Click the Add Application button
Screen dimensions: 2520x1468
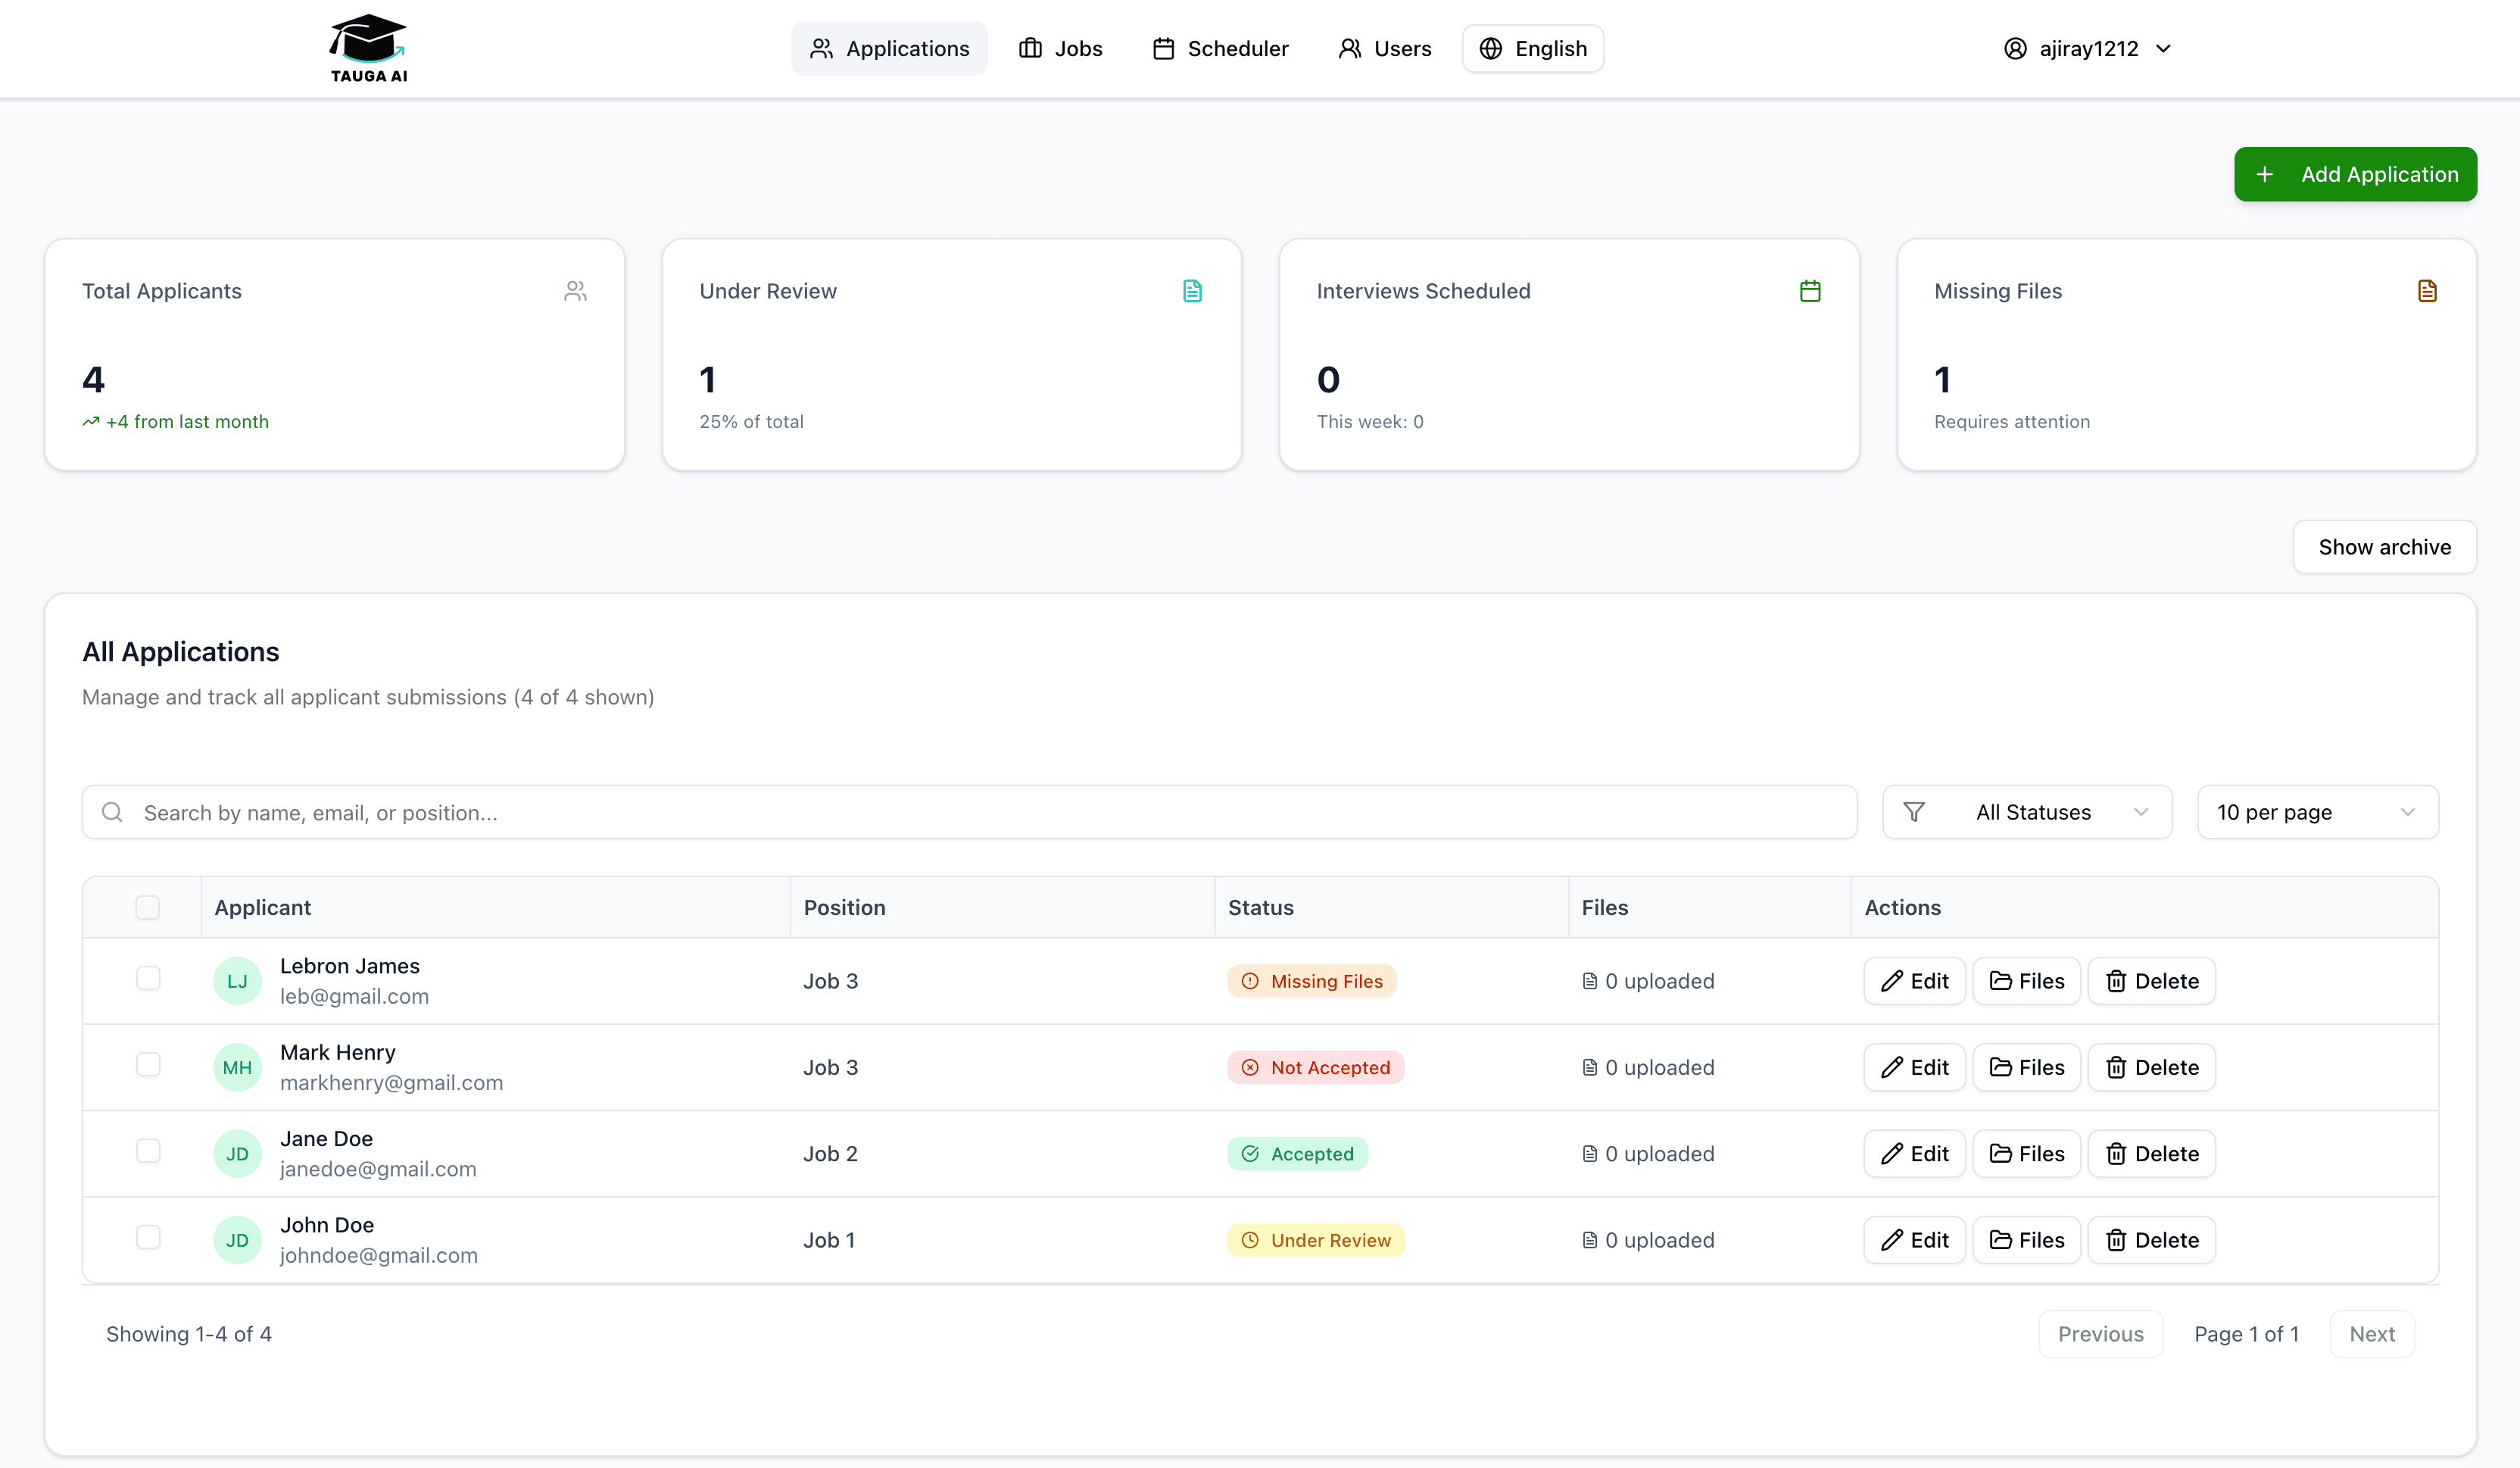pos(2355,174)
